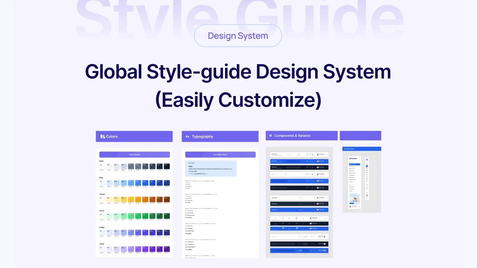Pick the lightest Blue 50 swatch
The height and width of the screenshot is (268, 477).
(x=102, y=183)
